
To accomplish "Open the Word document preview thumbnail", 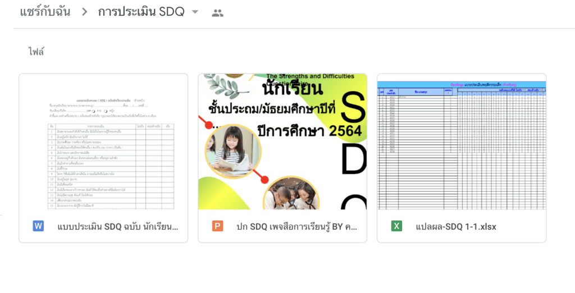I will pyautogui.click(x=103, y=141).
